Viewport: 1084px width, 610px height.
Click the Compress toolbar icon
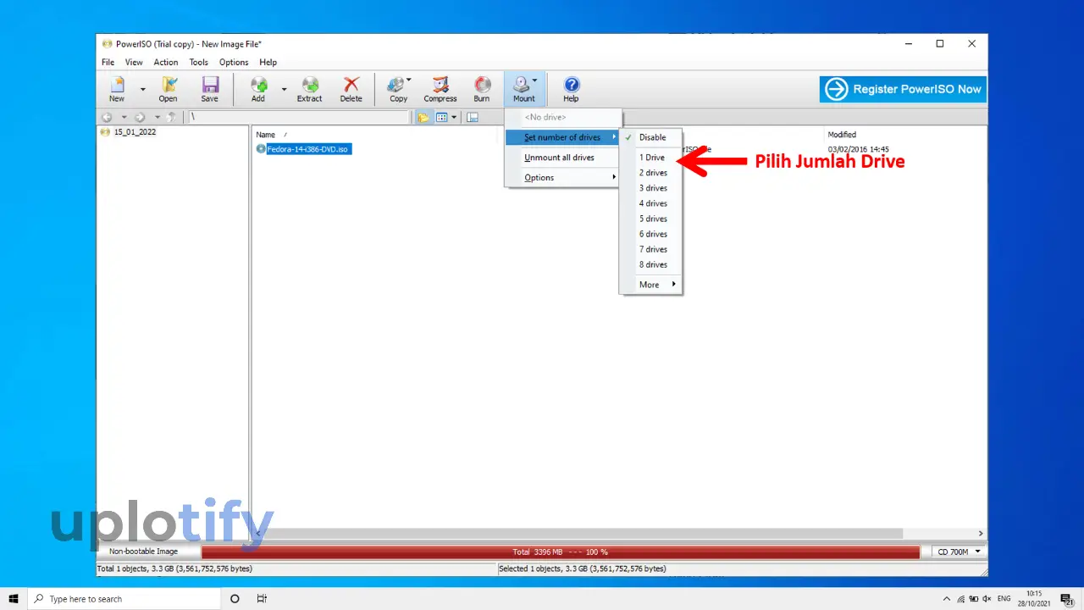tap(440, 88)
